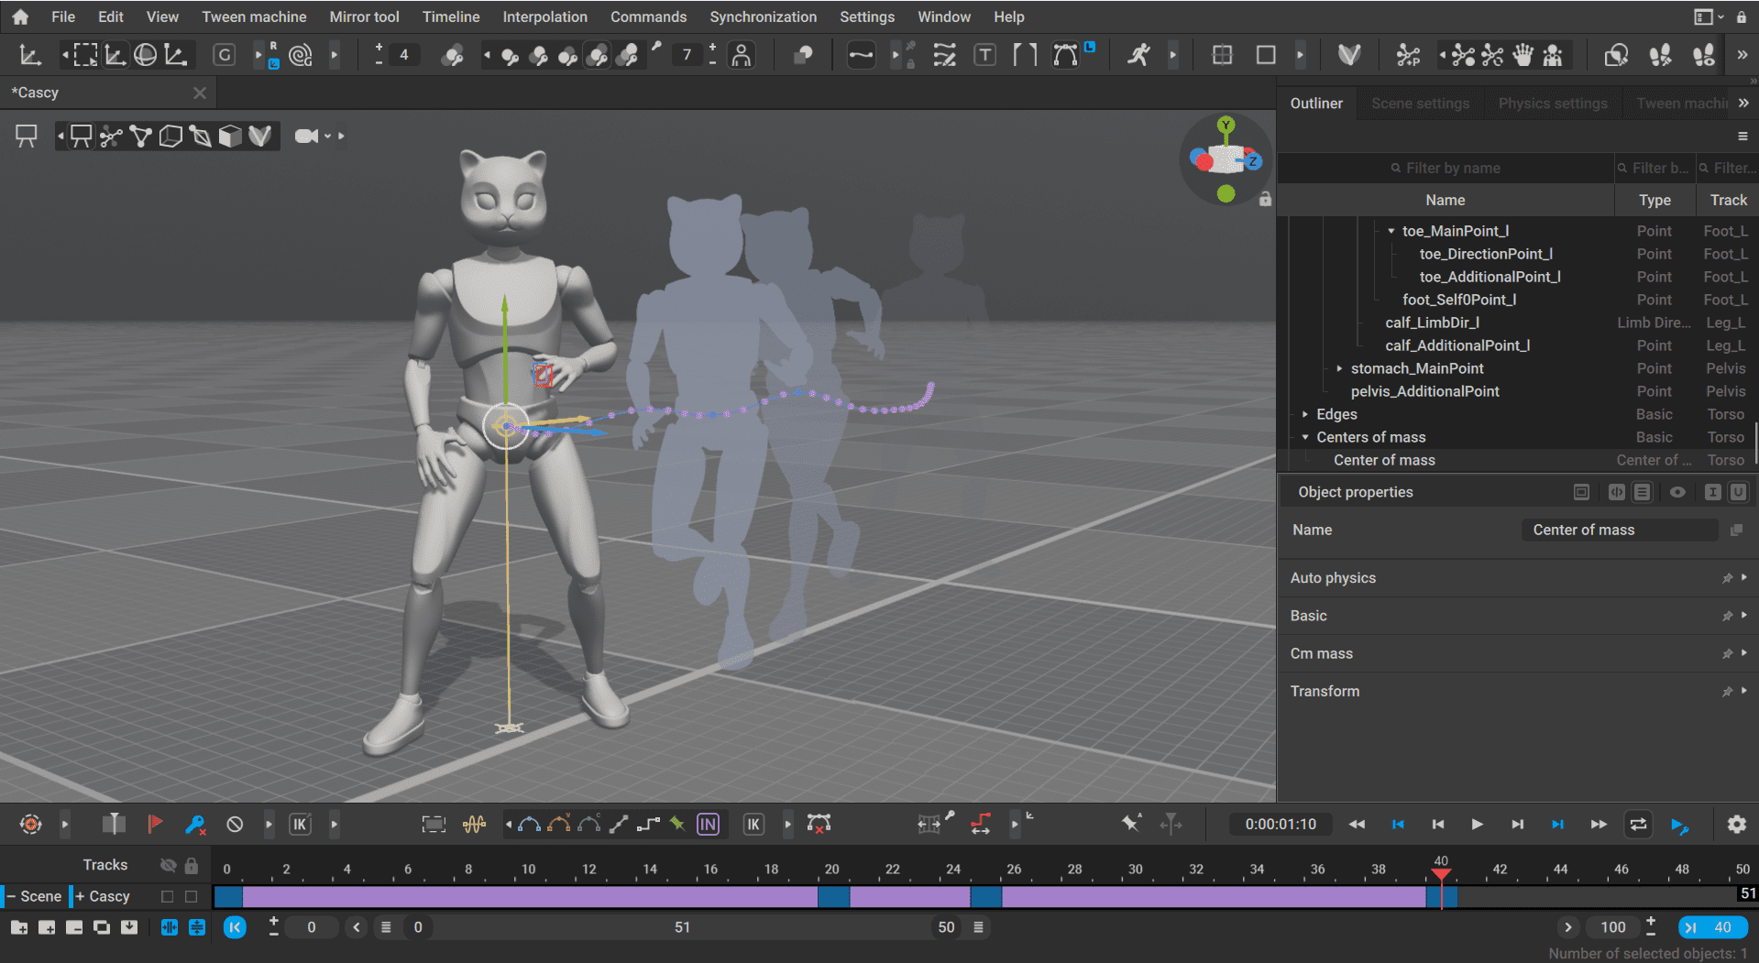Toggle the lock icon next to Tracks
1759x963 pixels.
click(191, 864)
